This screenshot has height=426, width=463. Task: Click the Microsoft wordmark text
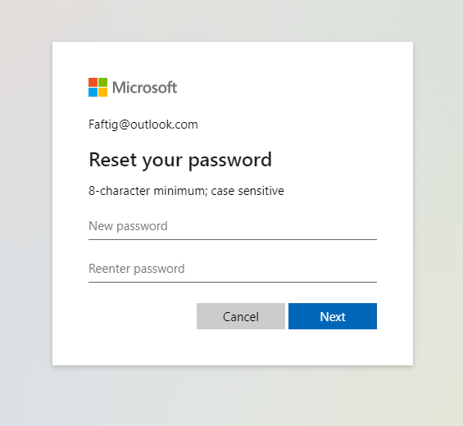145,88
